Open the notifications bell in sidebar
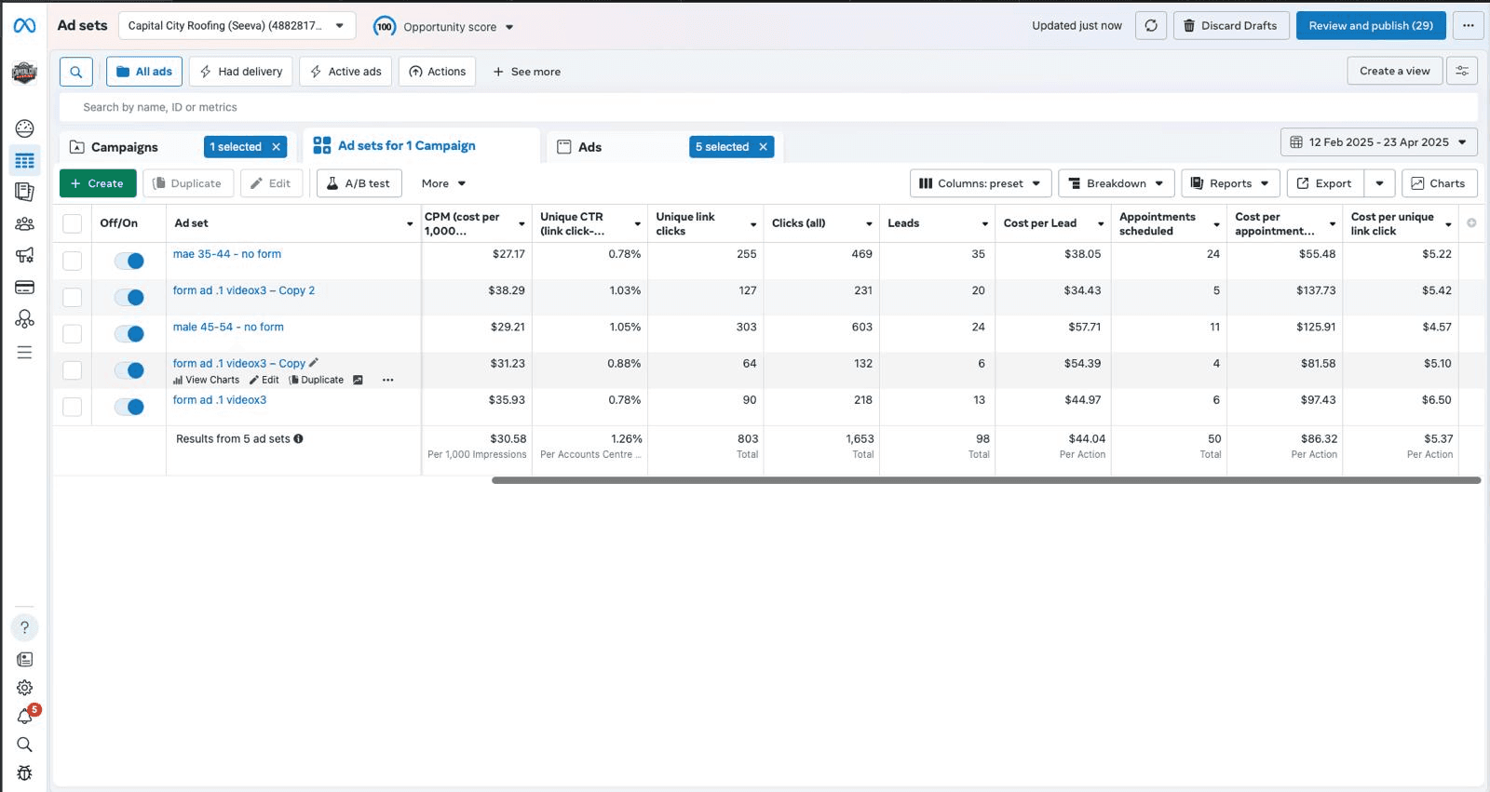 [25, 716]
